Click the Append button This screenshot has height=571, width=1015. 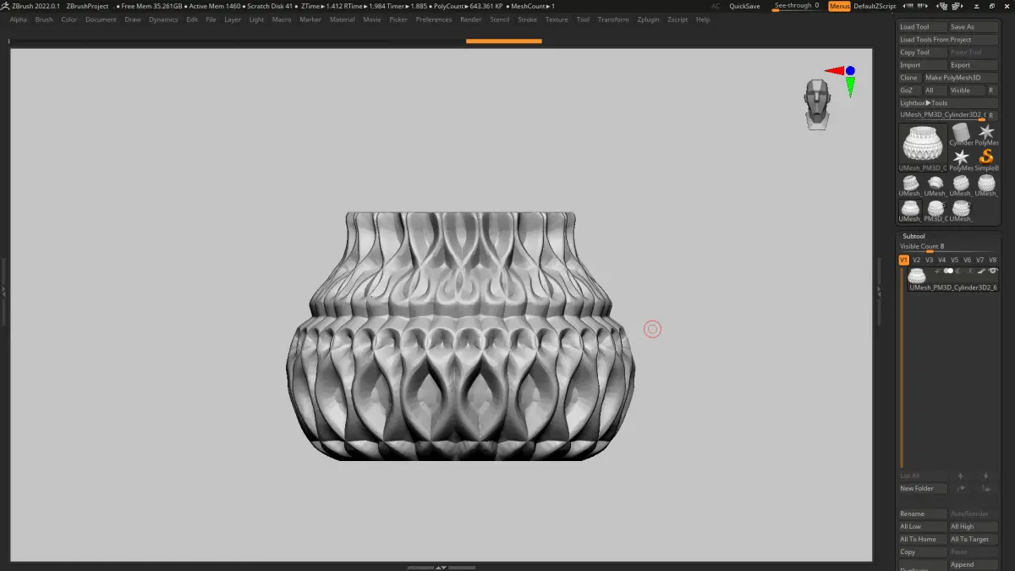click(974, 564)
